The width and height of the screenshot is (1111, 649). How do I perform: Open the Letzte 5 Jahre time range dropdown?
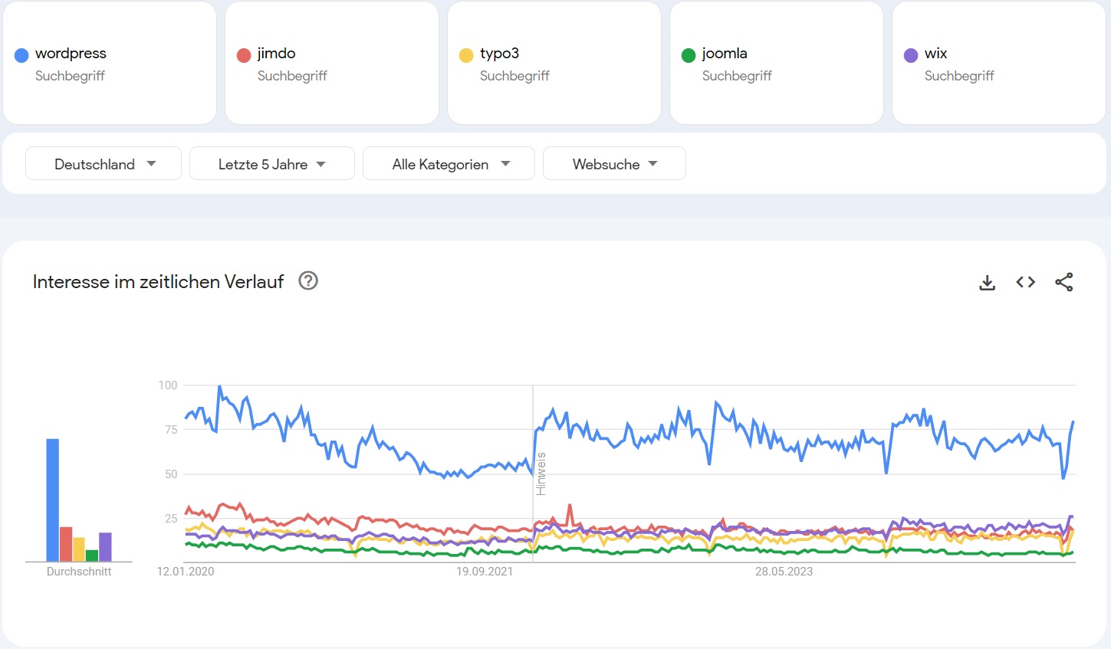(272, 163)
